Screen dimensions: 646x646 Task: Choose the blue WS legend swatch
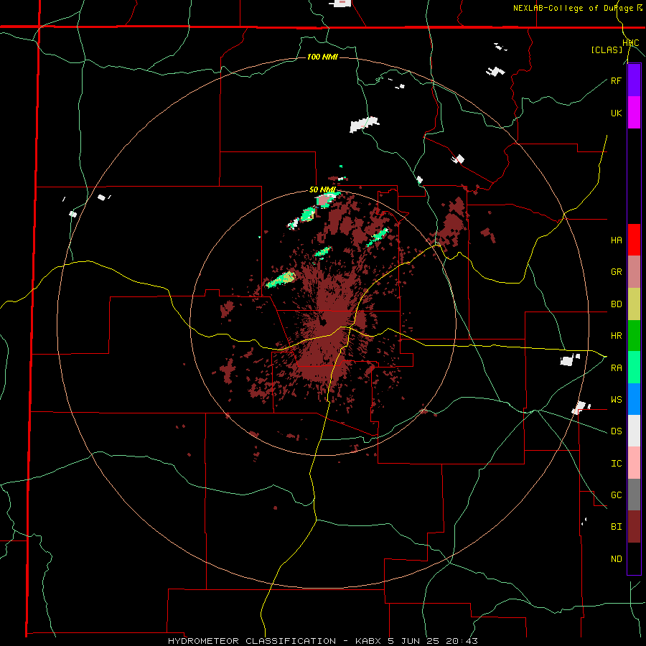pyautogui.click(x=634, y=399)
